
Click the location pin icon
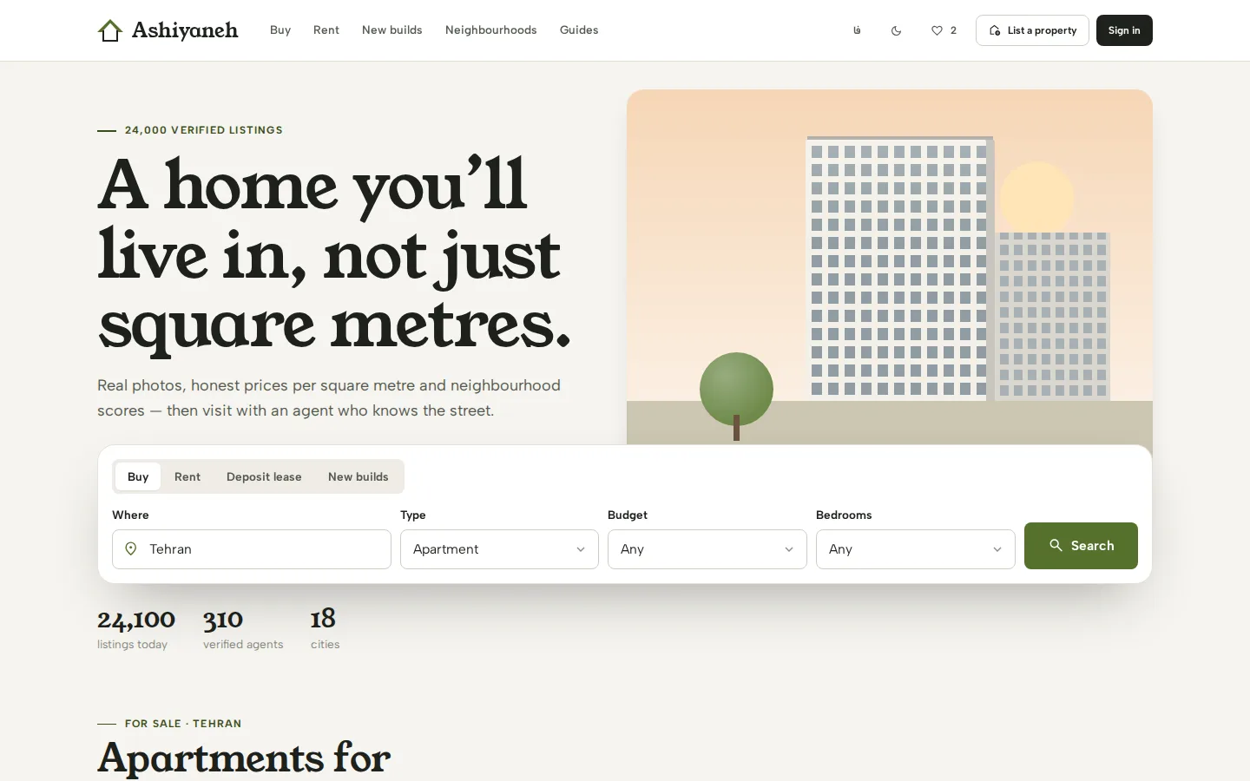tap(131, 549)
